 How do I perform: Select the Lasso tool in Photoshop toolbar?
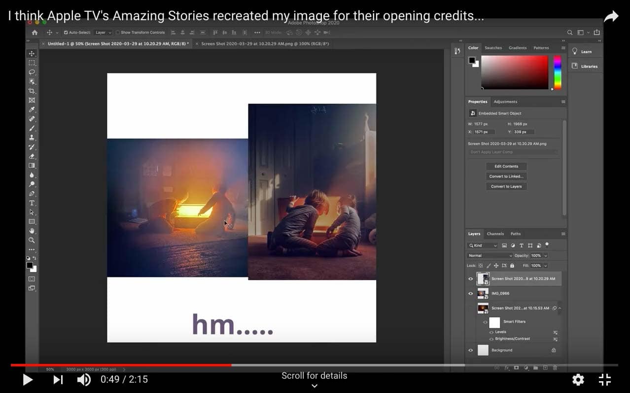32,72
